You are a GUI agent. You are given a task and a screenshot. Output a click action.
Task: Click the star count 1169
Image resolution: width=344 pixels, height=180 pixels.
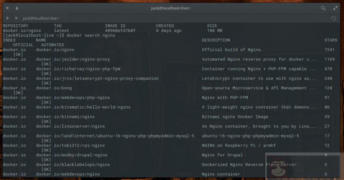pos(329,59)
